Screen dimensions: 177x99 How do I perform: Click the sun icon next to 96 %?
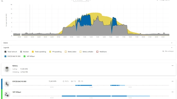point(63,81)
